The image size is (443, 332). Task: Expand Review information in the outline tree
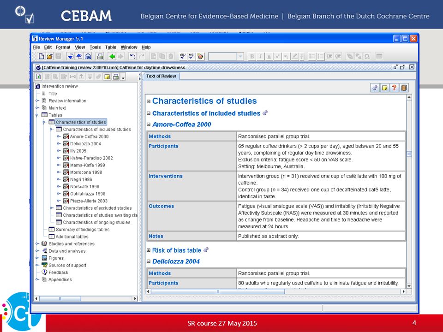click(x=37, y=101)
